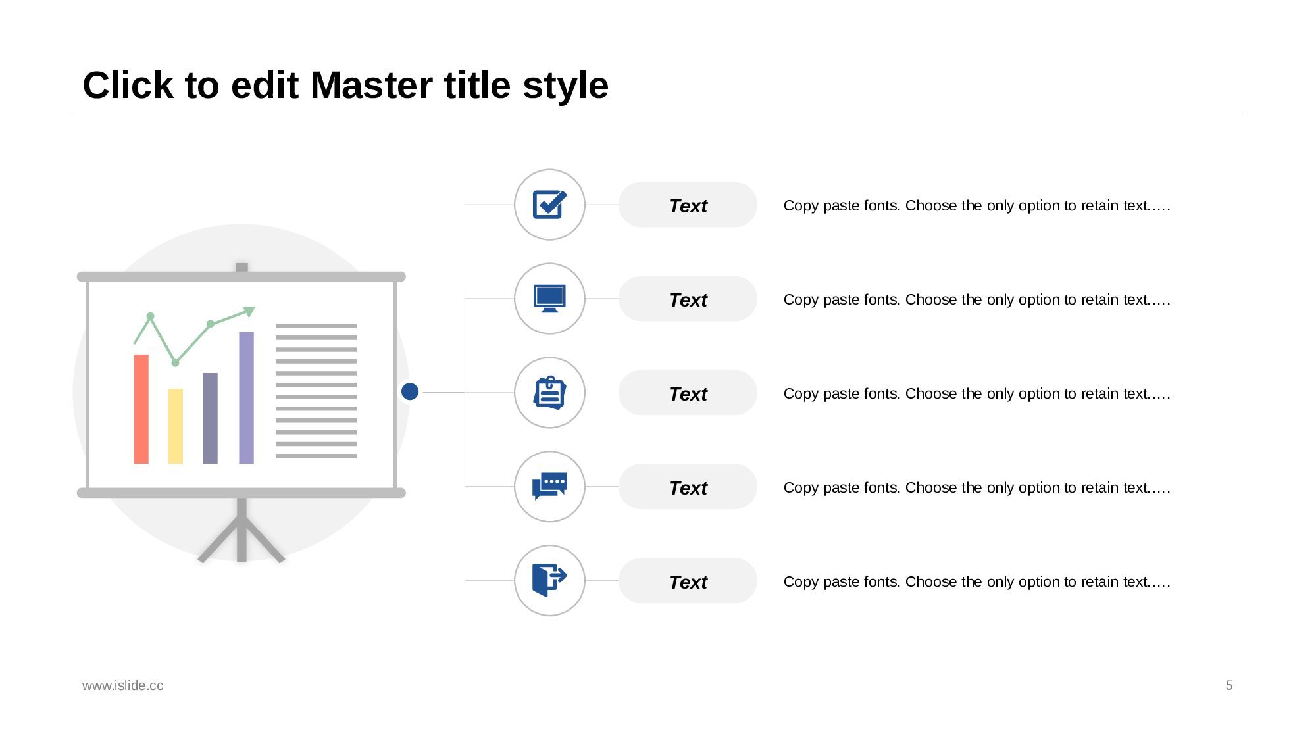The width and height of the screenshot is (1316, 740).
Task: Click the presentation board tripod stand
Action: click(241, 533)
